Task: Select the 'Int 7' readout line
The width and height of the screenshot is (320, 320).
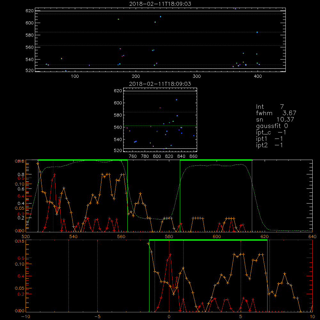Action: coord(270,107)
